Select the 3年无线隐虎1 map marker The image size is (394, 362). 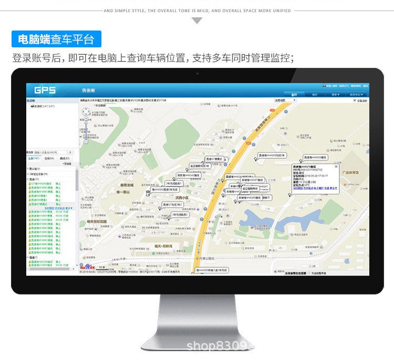[x=174, y=183]
